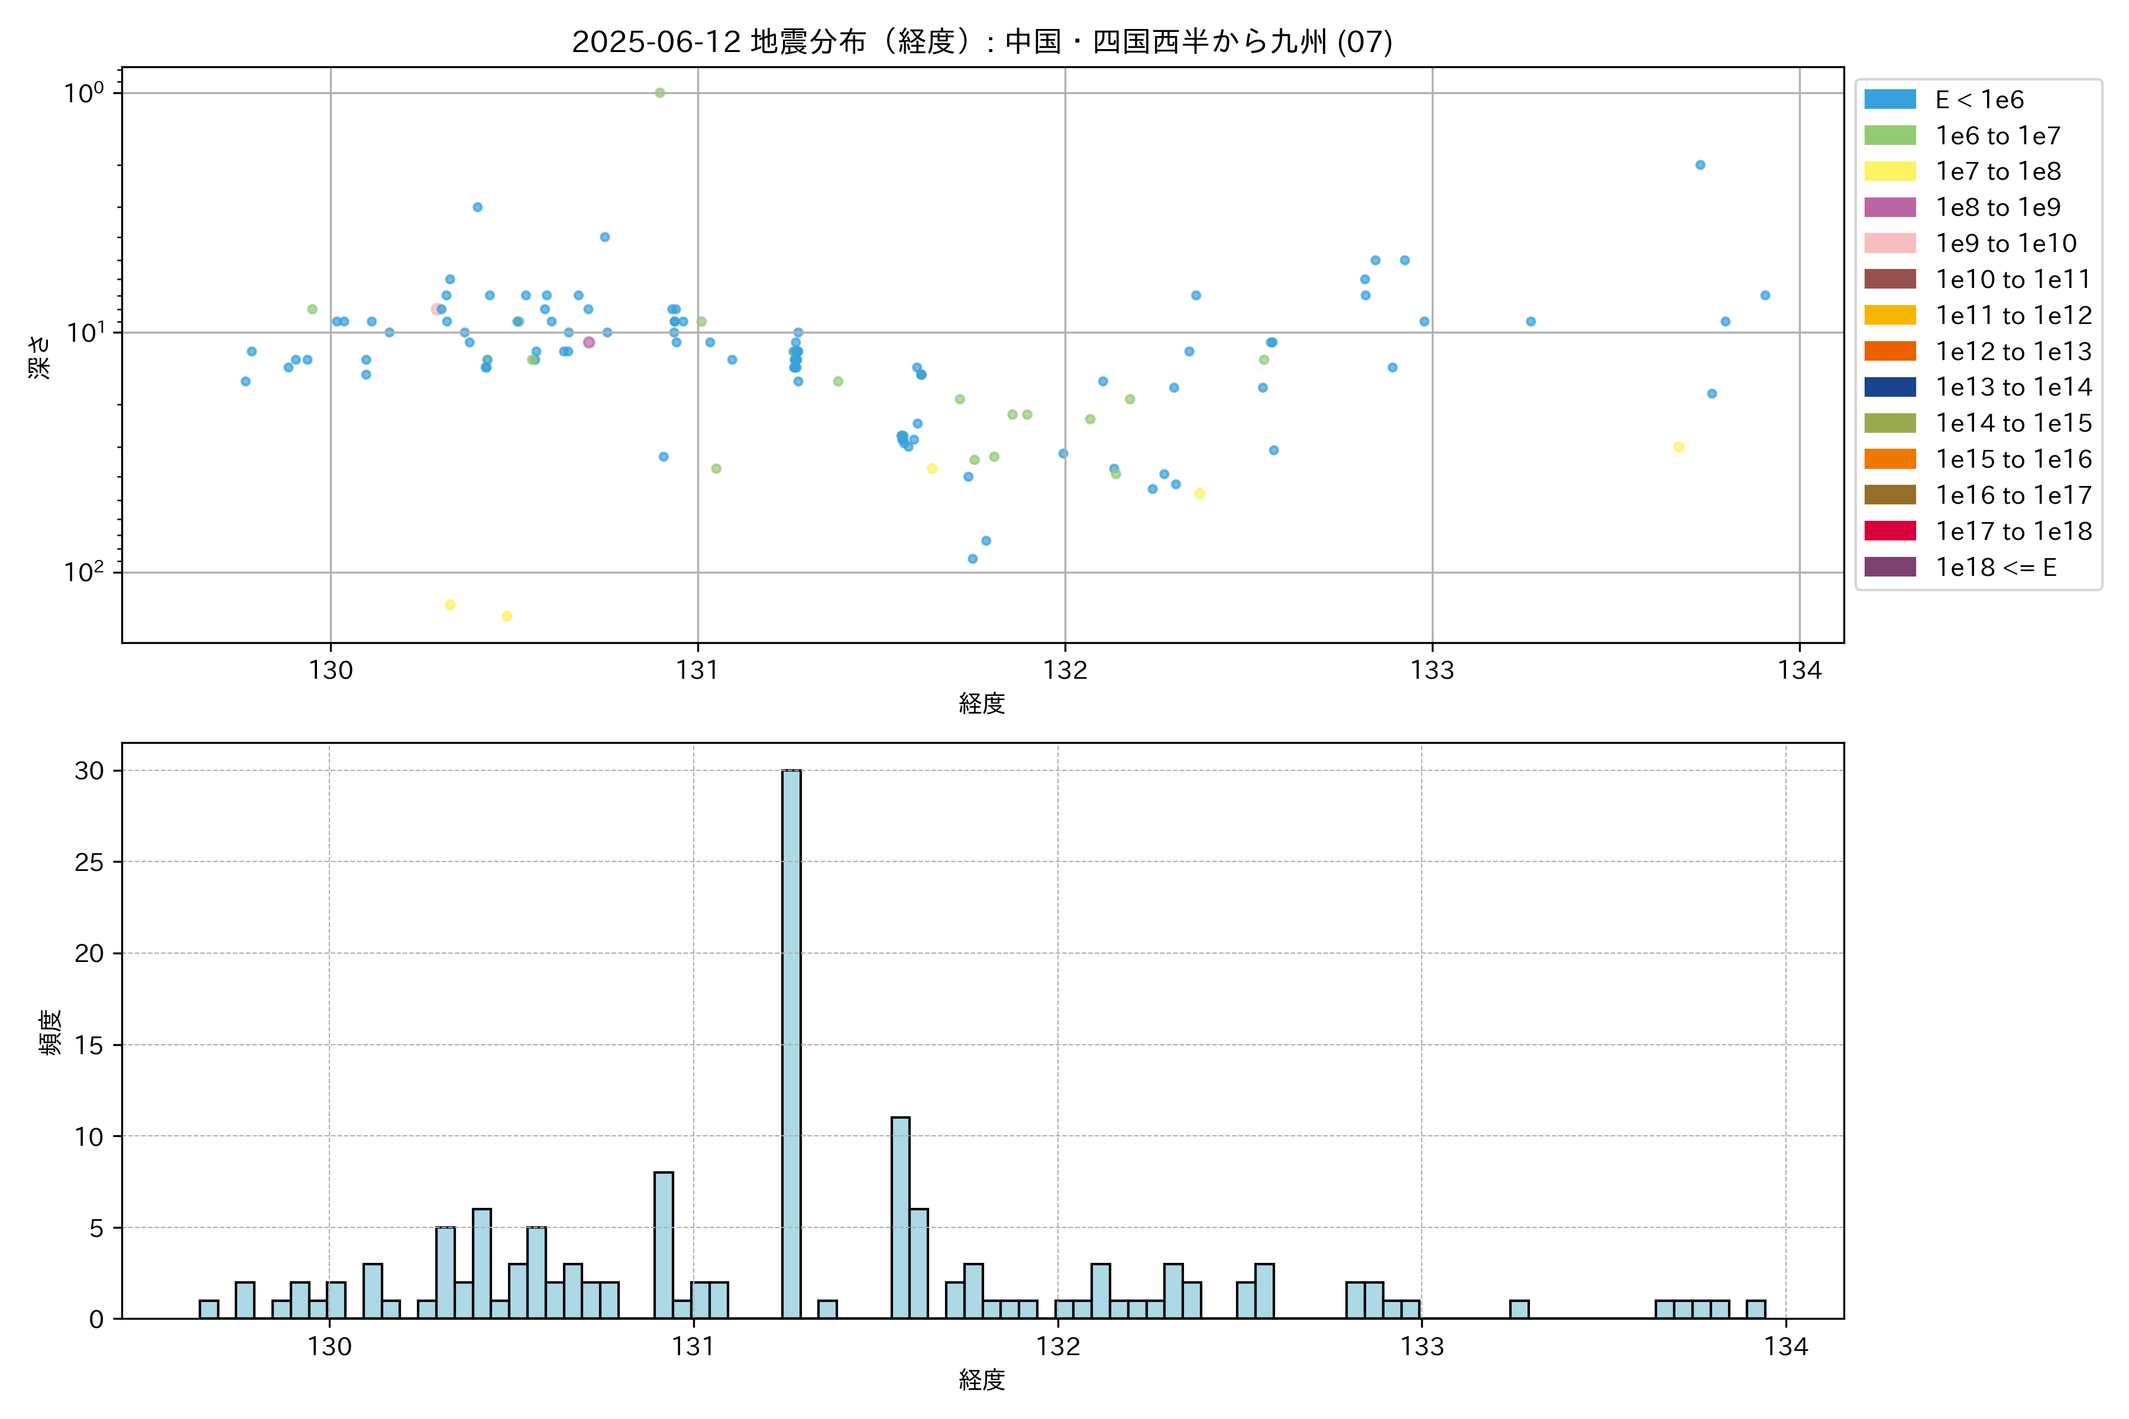Click the histogram bar of height 8 near 131
This screenshot has height=1419, width=2129.
click(x=664, y=1245)
